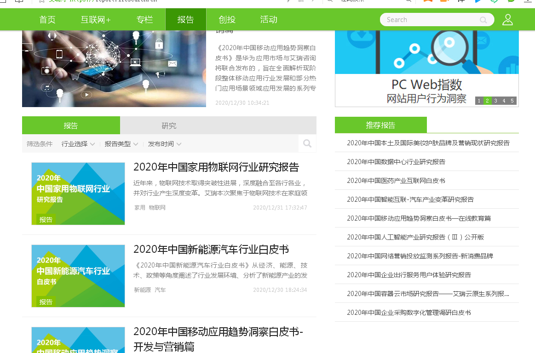Go to carousel slide 4
The width and height of the screenshot is (535, 353).
coord(504,101)
